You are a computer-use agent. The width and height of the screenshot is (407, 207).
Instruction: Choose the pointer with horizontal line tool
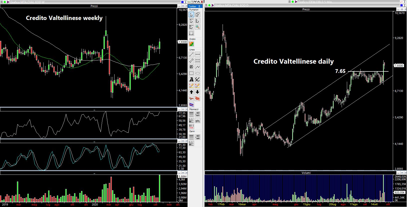pos(191,21)
